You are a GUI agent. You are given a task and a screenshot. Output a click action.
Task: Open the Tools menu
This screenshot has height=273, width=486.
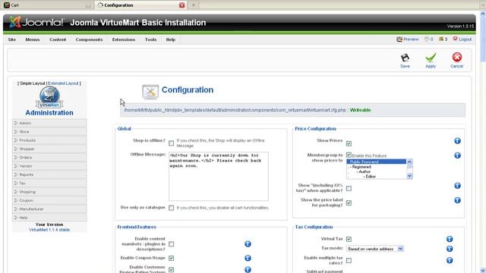click(150, 39)
